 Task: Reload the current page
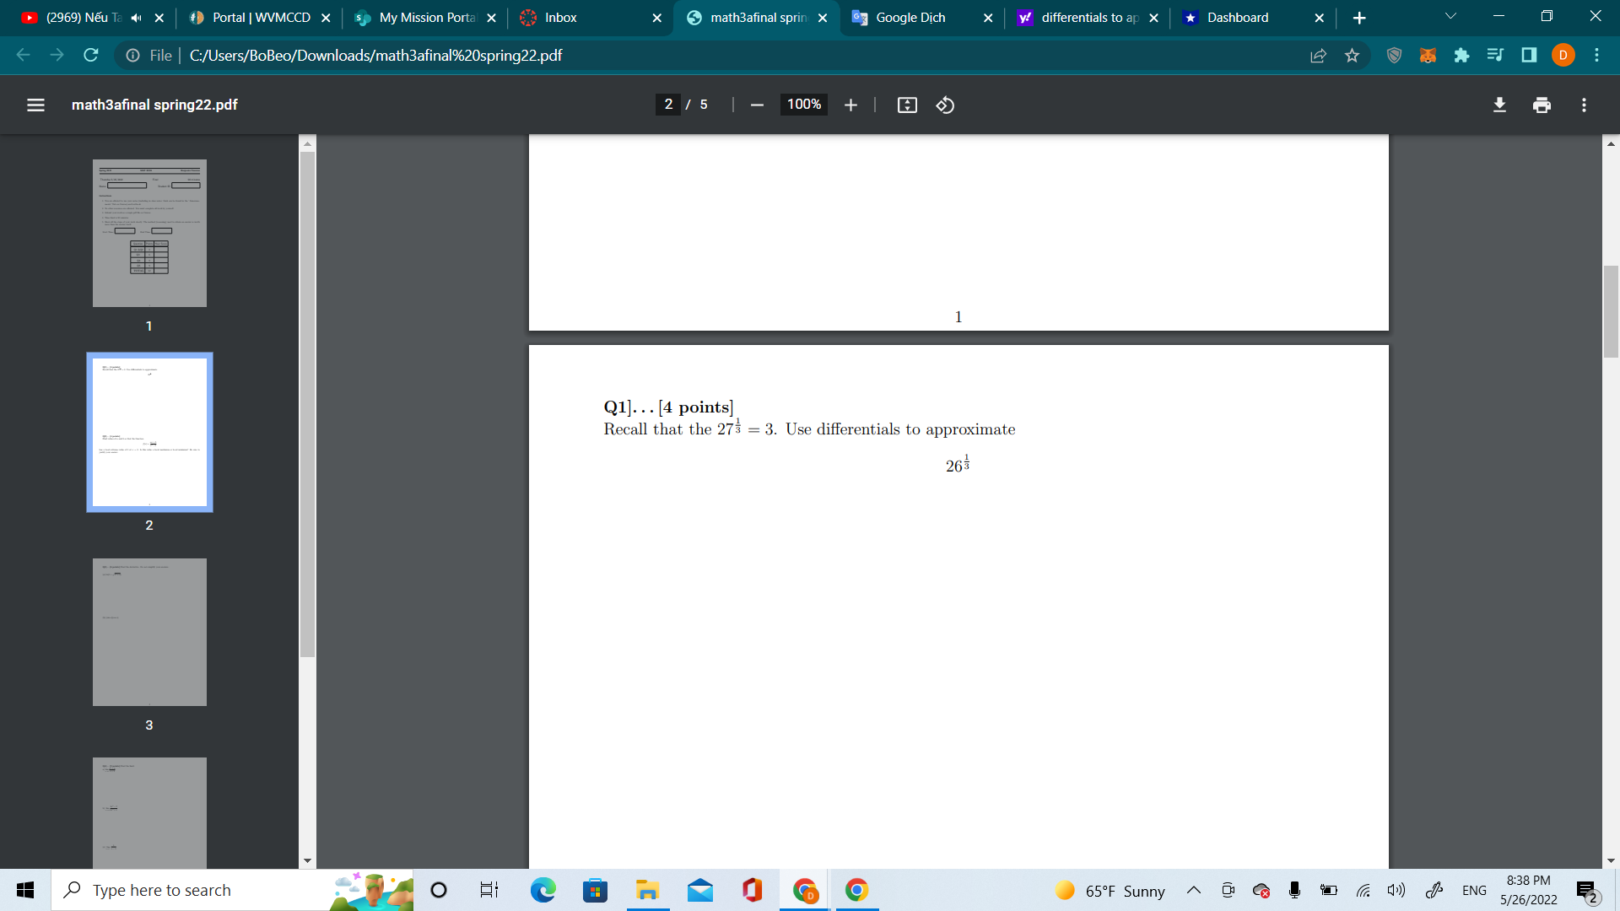coord(89,55)
